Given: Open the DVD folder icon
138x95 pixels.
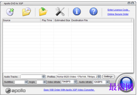Looking at the screenshot, I should click(26, 12).
